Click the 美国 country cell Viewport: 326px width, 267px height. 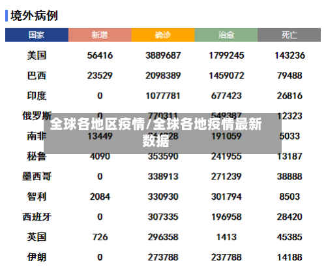(x=37, y=55)
